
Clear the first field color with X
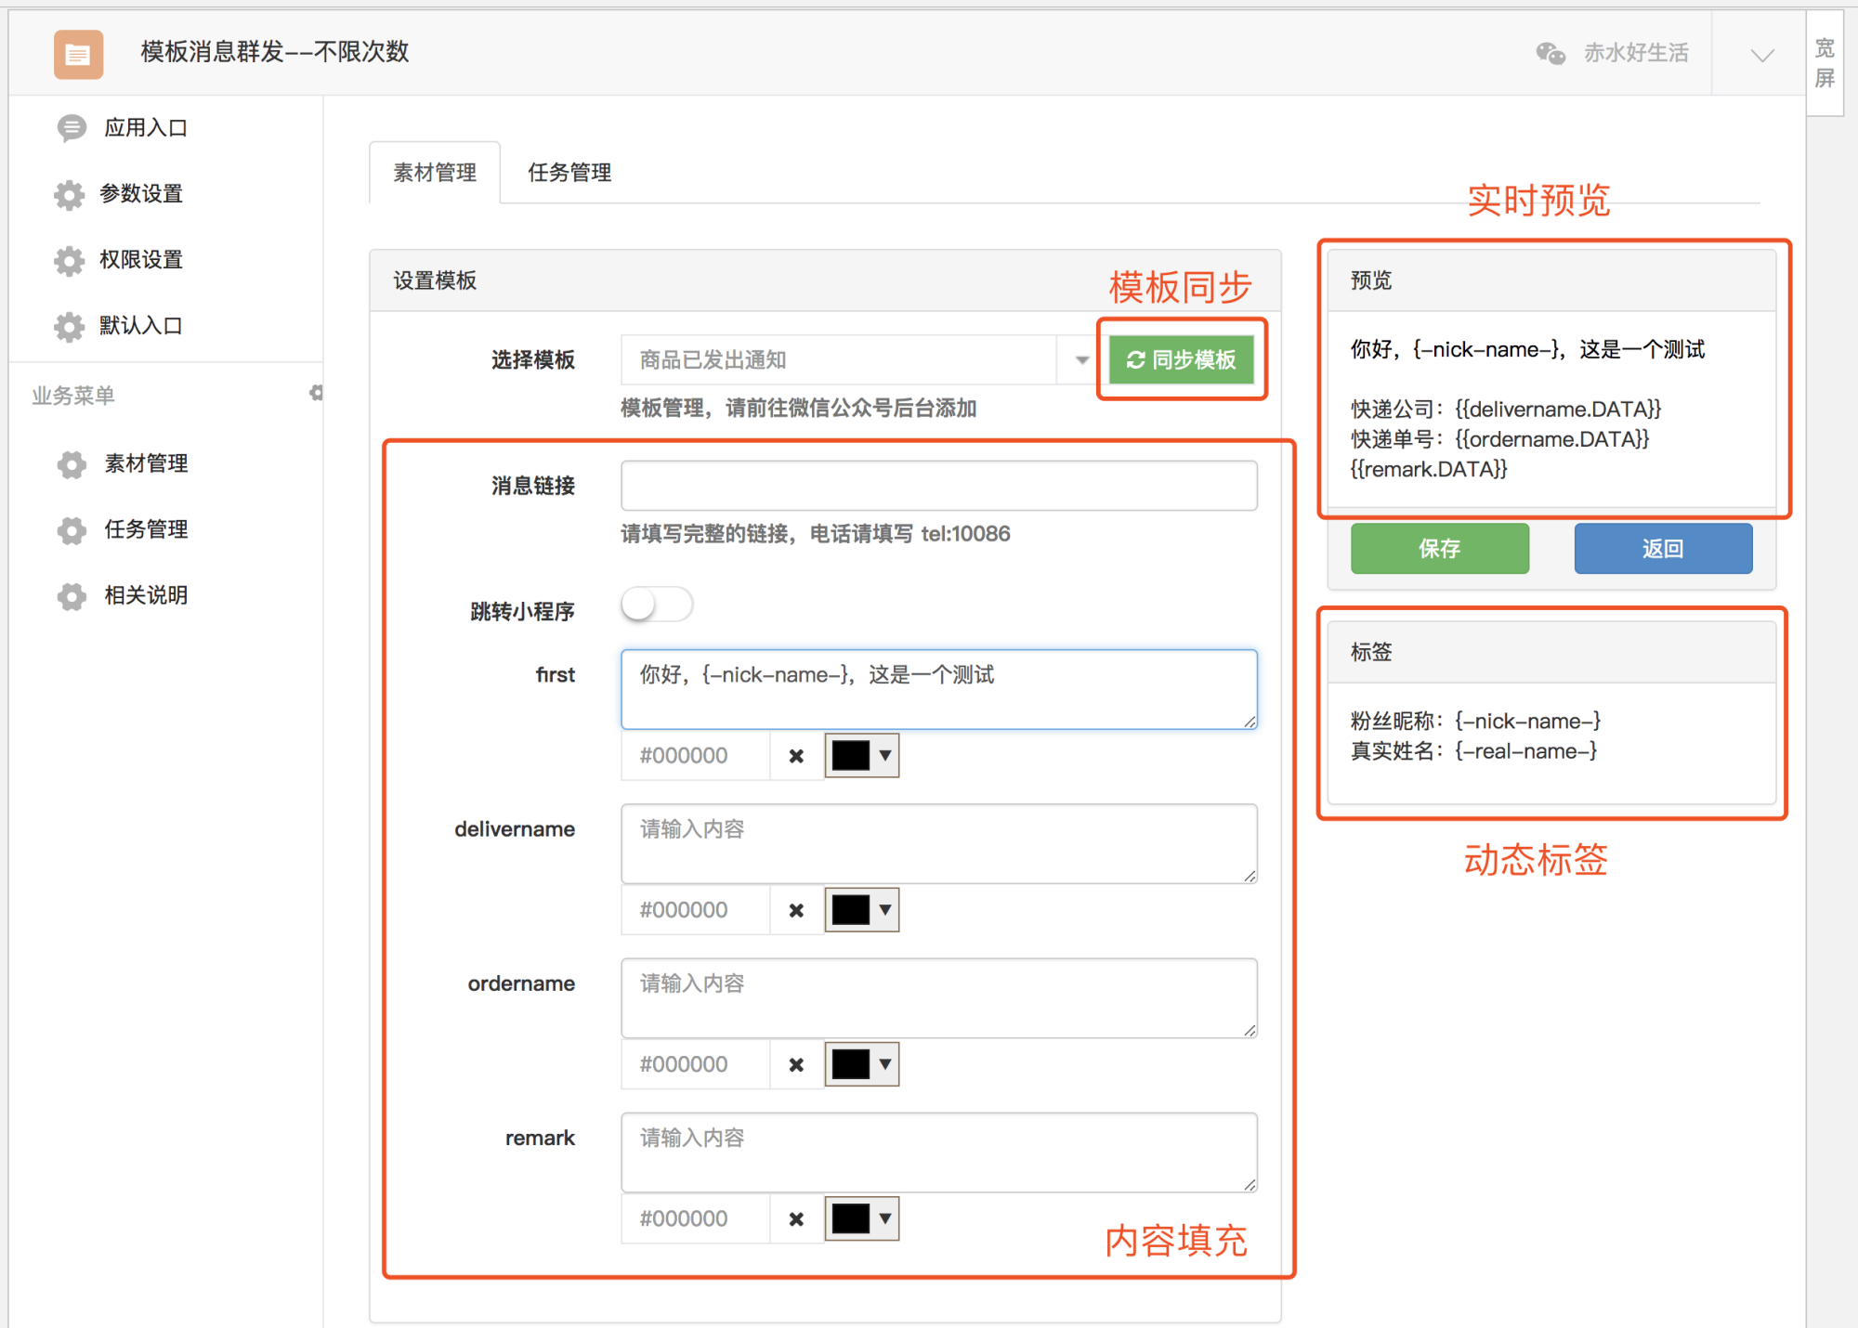click(x=796, y=756)
